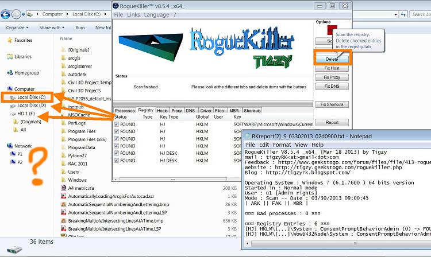Select AutomaticSequentialNumberingAndLettering.bmp file
Image resolution: width=431 pixels, height=257 pixels.
(x=118, y=205)
